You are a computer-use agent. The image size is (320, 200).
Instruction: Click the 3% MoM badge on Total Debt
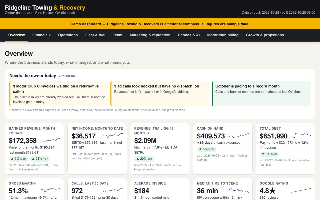click(x=269, y=154)
